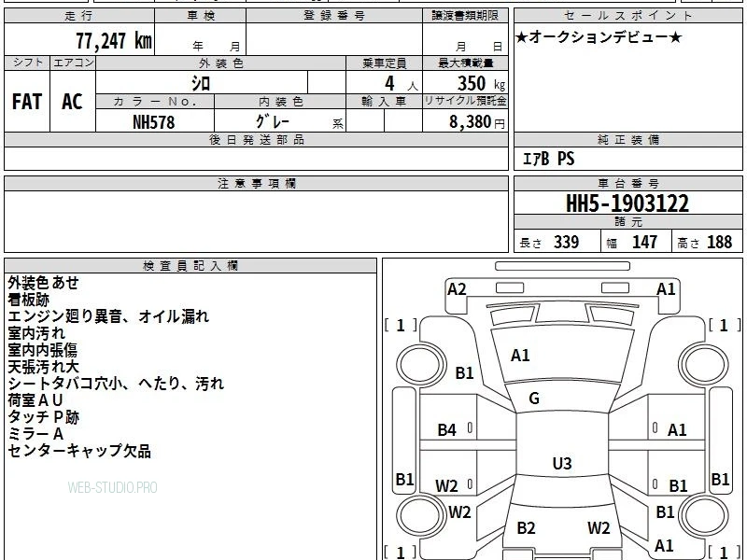Click the U3 mark on the roof
Image resolution: width=747 pixels, height=560 pixels.
coord(562,463)
